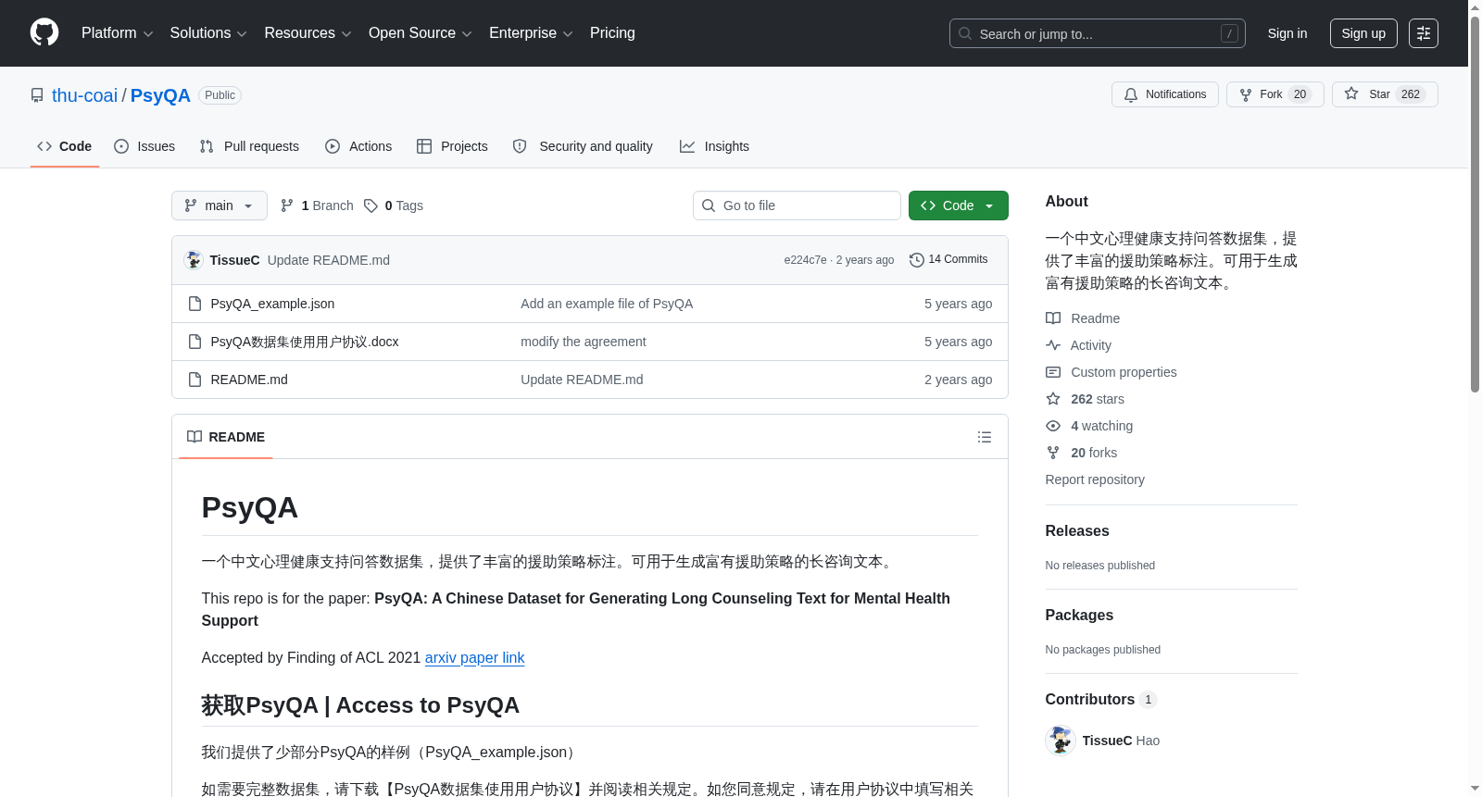Click TissueC avatar in commit bar
1482x797 pixels.
point(194,260)
